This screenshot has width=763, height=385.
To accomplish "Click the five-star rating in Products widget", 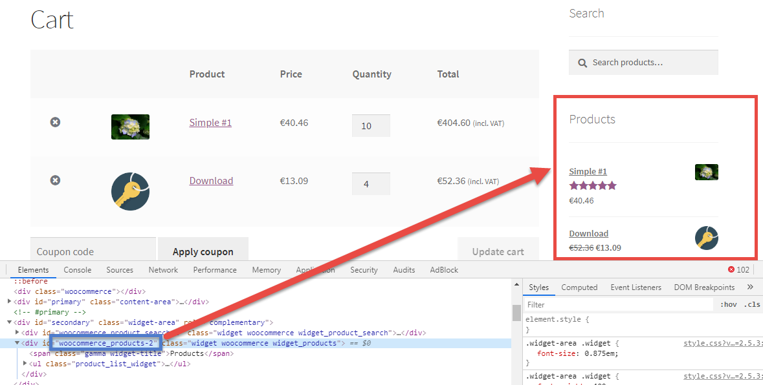I will pyautogui.click(x=593, y=185).
